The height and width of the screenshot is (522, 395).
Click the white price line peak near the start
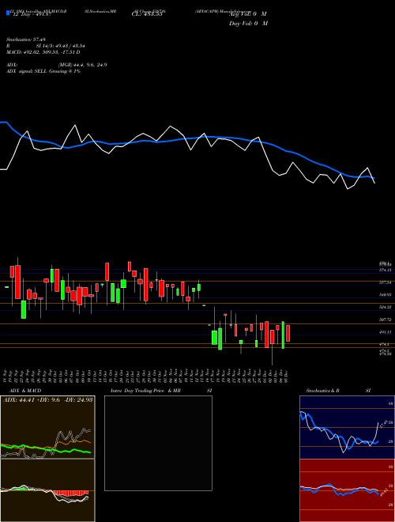(75, 126)
